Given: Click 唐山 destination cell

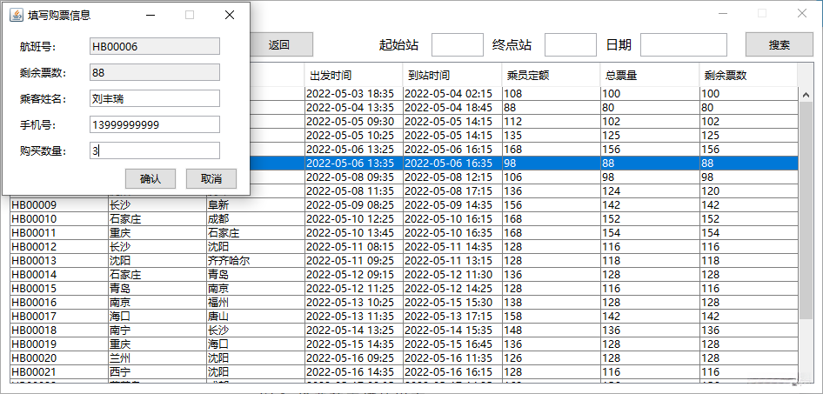Looking at the screenshot, I should (x=255, y=317).
